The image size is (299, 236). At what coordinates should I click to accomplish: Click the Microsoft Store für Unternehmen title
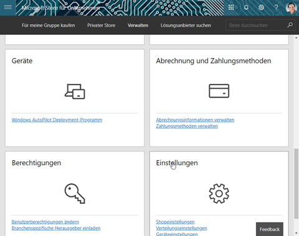tap(60, 8)
